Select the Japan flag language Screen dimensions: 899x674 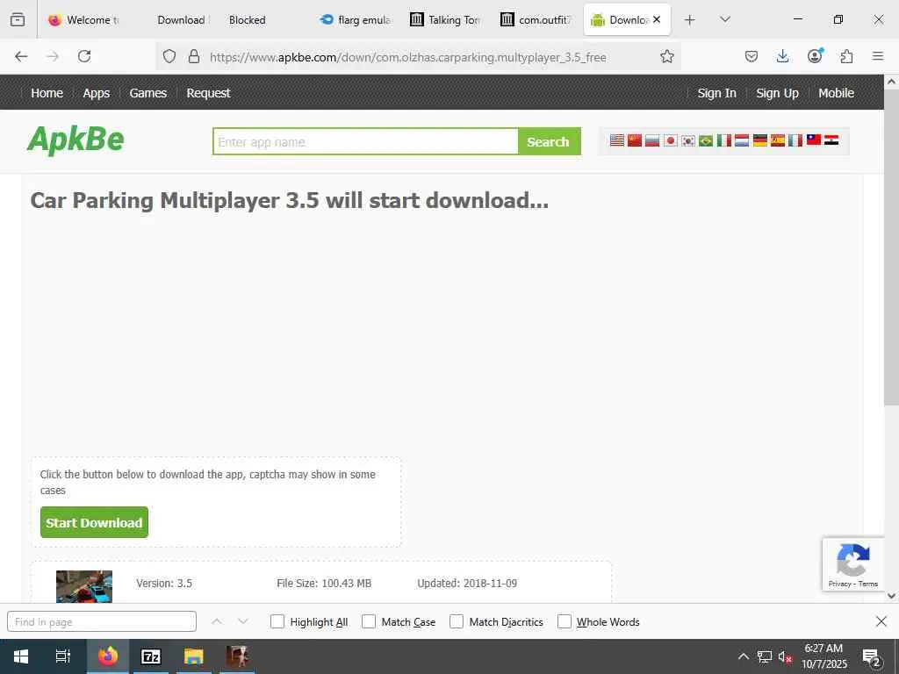click(x=670, y=140)
